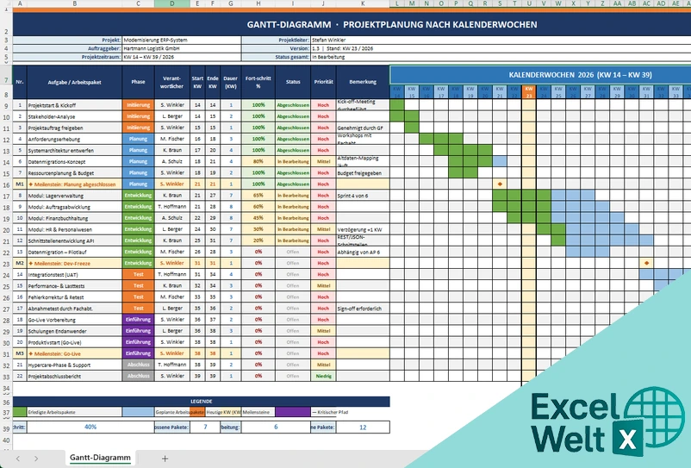Viewport: 691px width, 468px height.
Task: Click the purple legend swatch
Action: pyautogui.click(x=293, y=412)
